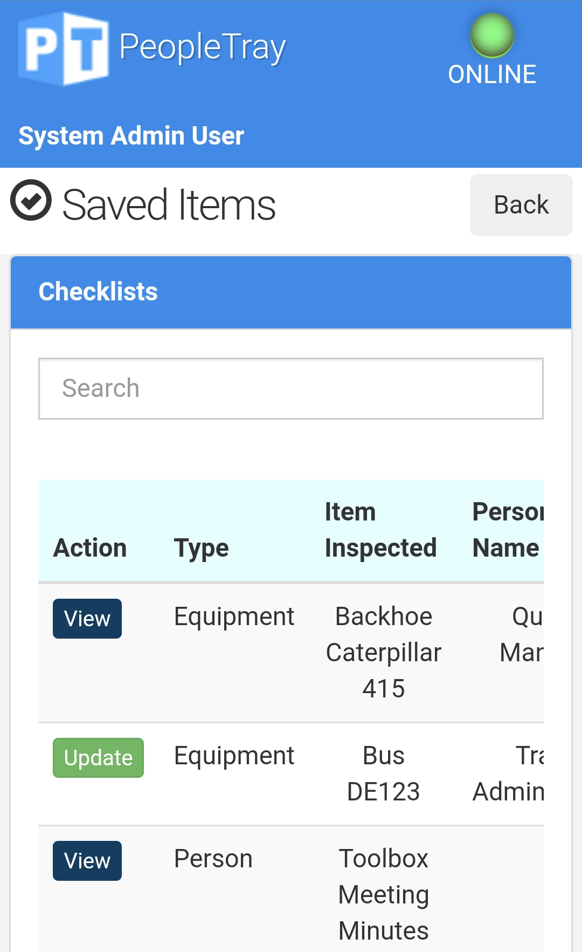The image size is (582, 952).
Task: Click inside the Search field
Action: pyautogui.click(x=291, y=388)
